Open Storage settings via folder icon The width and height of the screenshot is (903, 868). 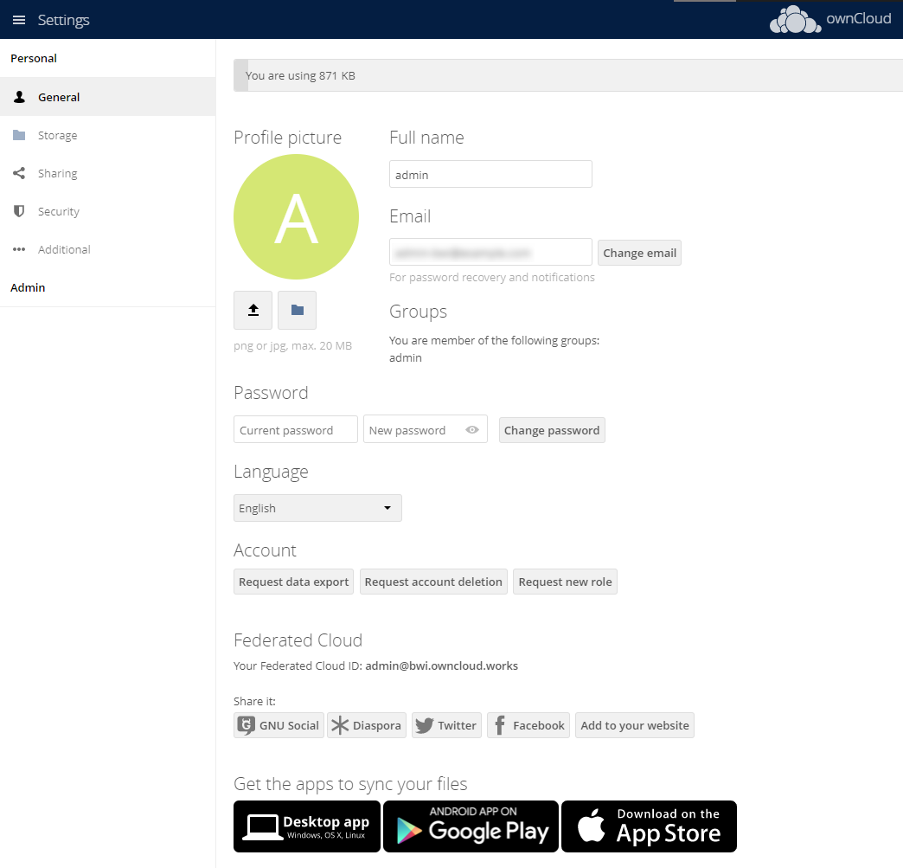click(19, 135)
